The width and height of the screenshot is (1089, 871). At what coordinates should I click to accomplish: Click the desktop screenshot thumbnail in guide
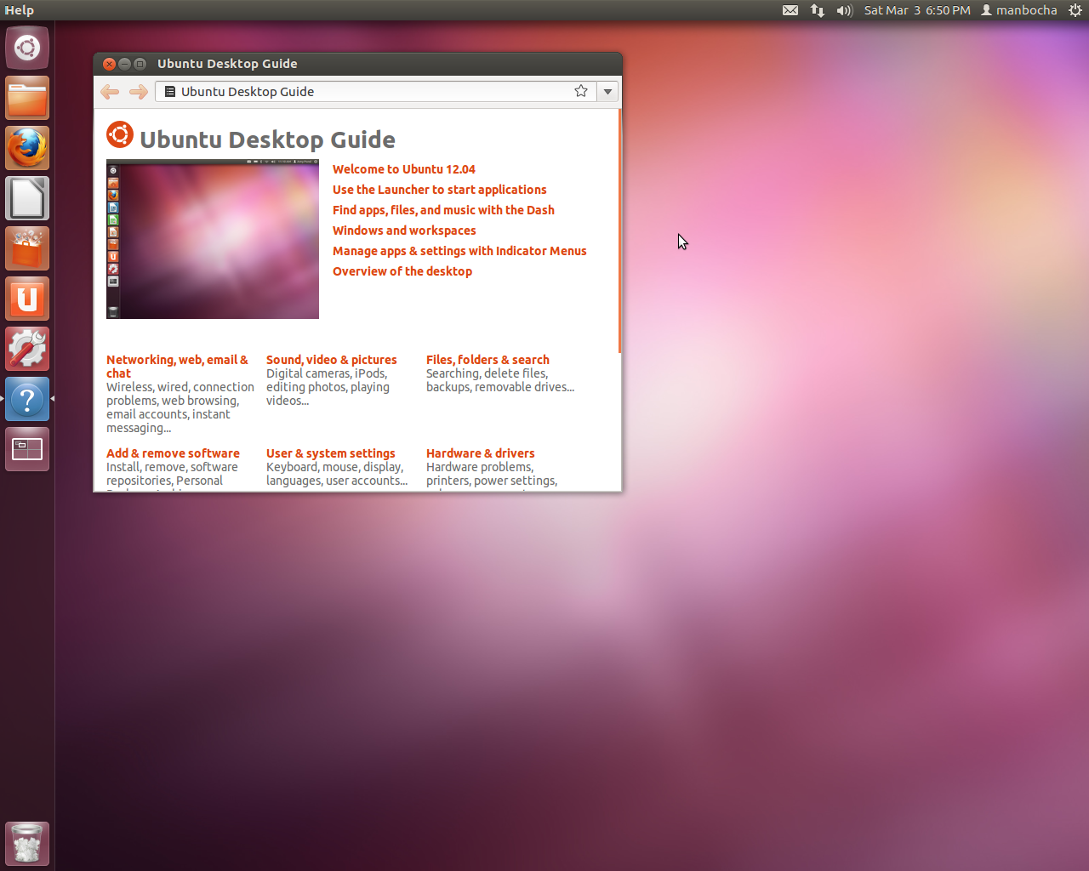[x=213, y=239]
